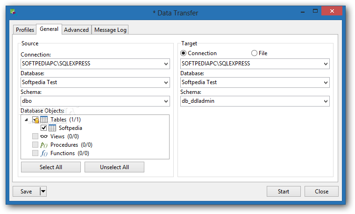Click the Unselect All button
Image resolution: width=355 pixels, height=214 pixels.
pos(114,167)
